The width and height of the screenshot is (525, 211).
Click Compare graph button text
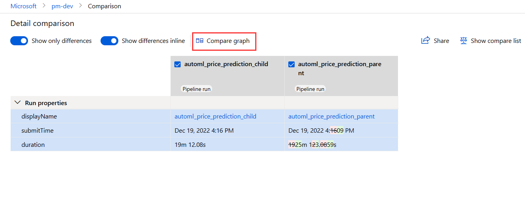(x=228, y=41)
